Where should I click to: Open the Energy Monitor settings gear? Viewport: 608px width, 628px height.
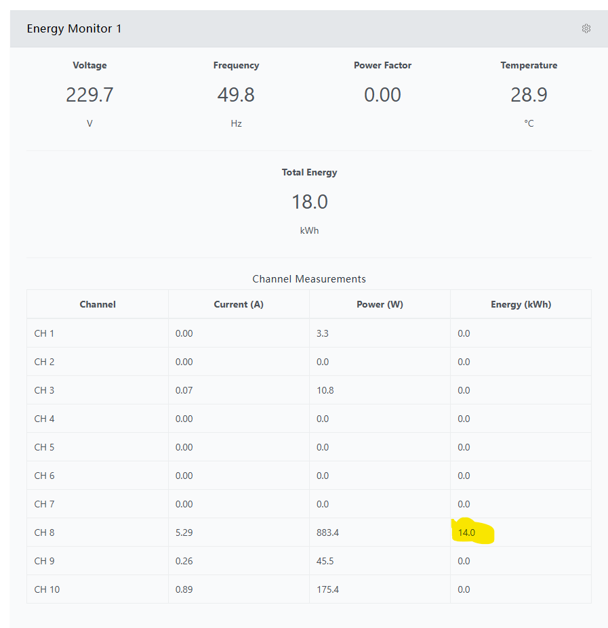coord(586,28)
